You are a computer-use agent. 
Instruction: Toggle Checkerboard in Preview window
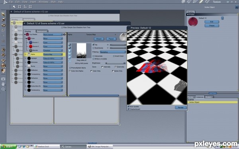coord(129,109)
